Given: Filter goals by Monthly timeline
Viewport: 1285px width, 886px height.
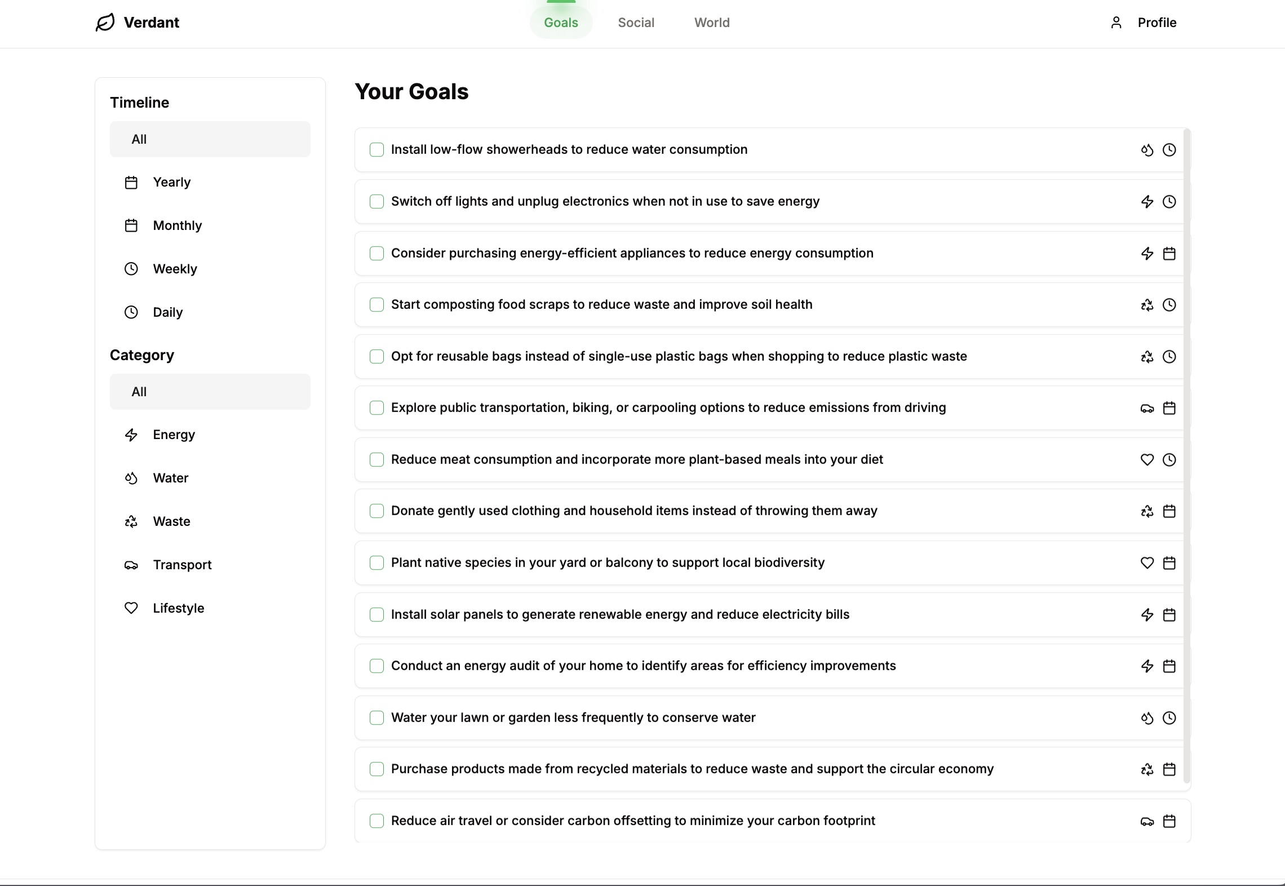Looking at the screenshot, I should [177, 225].
